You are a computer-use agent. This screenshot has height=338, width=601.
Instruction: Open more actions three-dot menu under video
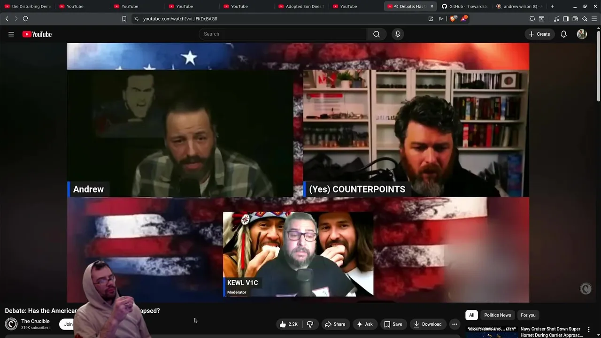click(x=455, y=324)
